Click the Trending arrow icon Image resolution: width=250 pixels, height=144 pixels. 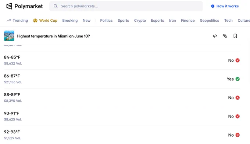9,21
